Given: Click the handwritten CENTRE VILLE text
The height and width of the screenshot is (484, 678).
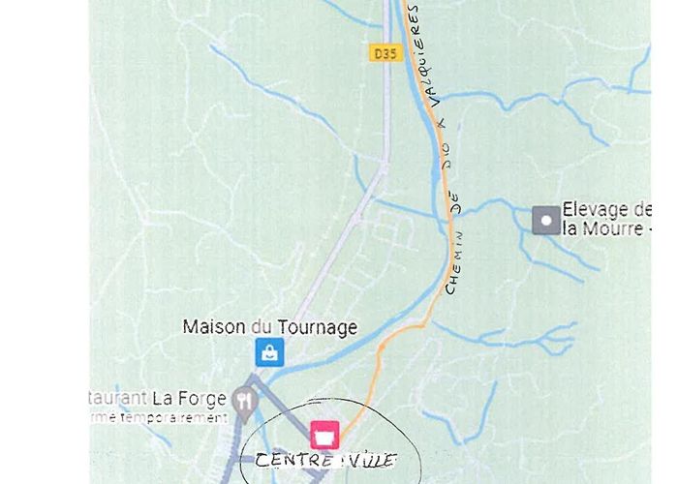Looking at the screenshot, I should point(325,460).
